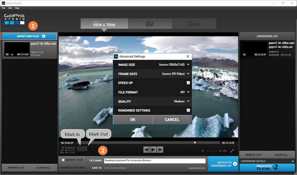This screenshot has height=175, width=297.
Task: Click the Mark In point button
Action: [x=80, y=149]
